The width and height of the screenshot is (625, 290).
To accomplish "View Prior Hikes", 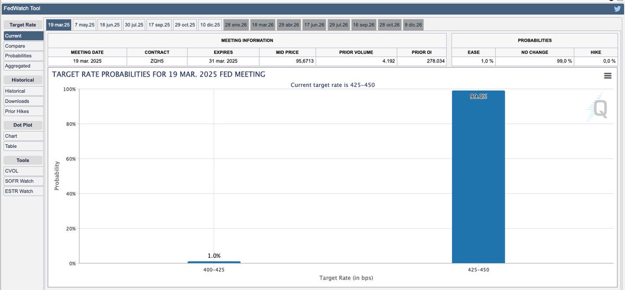I will (23, 111).
